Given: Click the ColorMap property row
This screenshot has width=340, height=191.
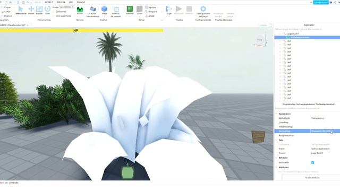Looking at the screenshot, I should click(x=307, y=123).
